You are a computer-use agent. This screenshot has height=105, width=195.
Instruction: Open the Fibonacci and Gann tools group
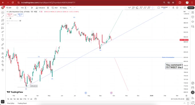[3, 20]
